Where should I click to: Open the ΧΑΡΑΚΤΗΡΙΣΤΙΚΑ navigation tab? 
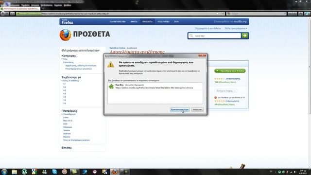pyautogui.click(x=118, y=21)
